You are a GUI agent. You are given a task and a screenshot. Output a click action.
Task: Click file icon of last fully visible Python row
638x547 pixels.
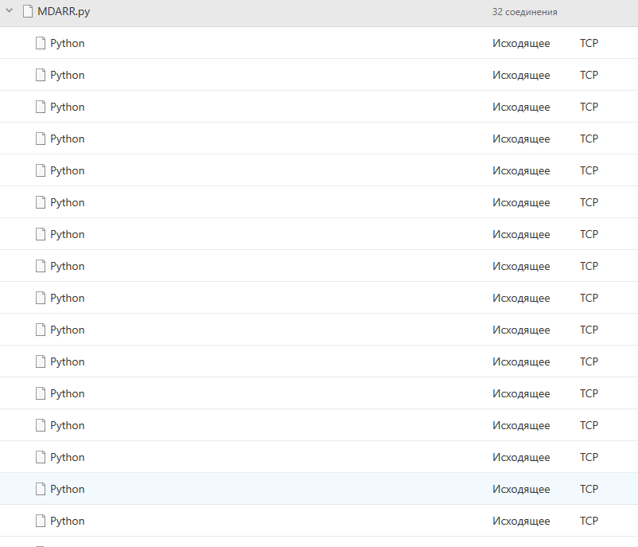pos(41,521)
